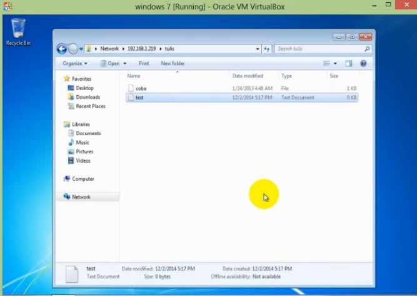Screen dimensions: 417x296
Task: Click Offline availability Not available text
Action: 266,277
